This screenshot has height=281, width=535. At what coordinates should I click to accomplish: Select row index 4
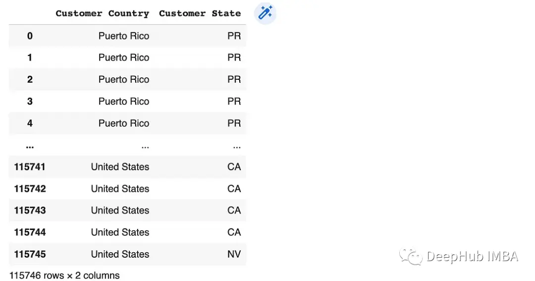(30, 123)
